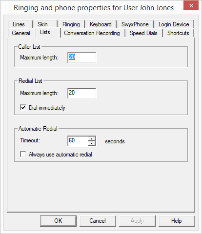
Task: Increase Timeout with the up arrow
Action: [92, 139]
